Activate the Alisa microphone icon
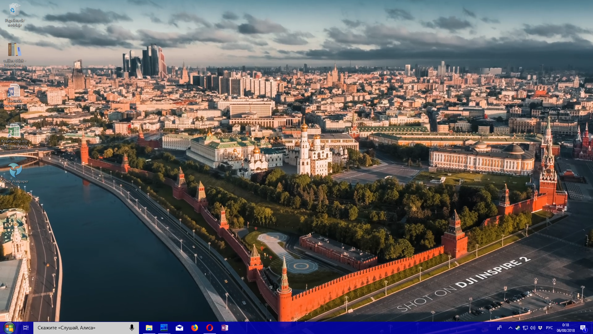 tap(132, 328)
